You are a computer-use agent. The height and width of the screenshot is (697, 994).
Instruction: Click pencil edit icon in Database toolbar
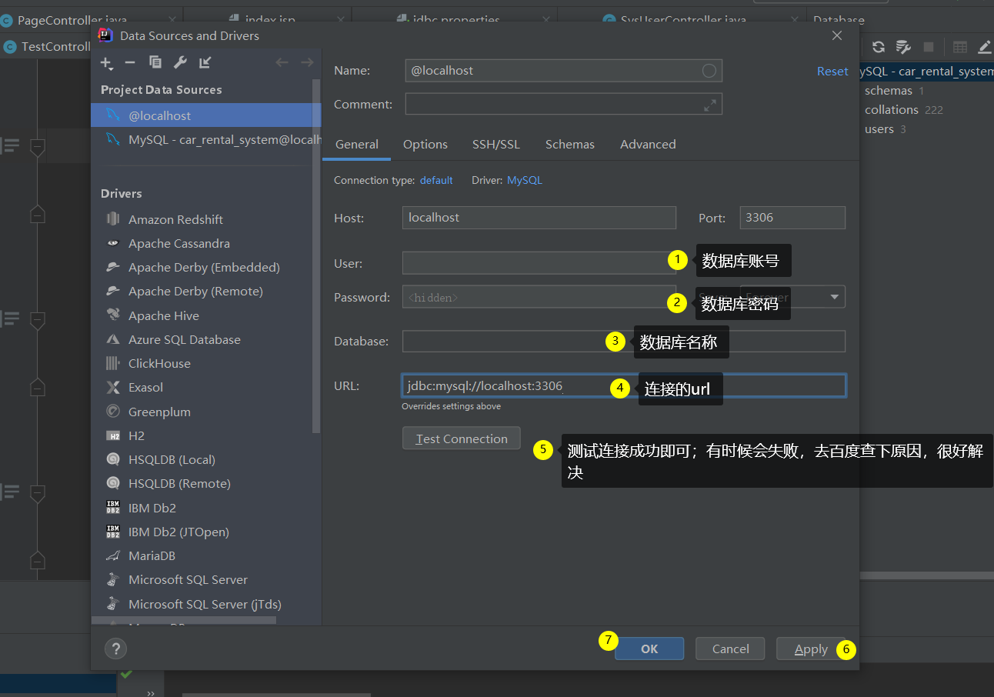pyautogui.click(x=985, y=47)
